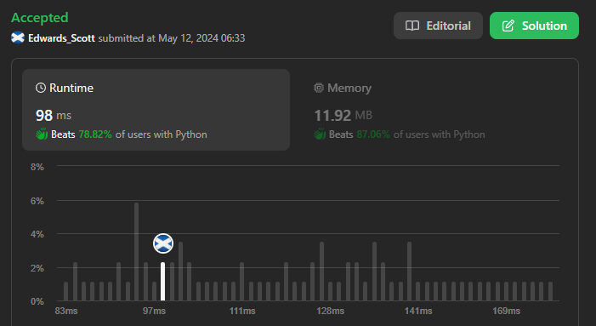Screen dimensions: 596x326
Task: Click the highlighted white bar in chart
Action: [162, 282]
